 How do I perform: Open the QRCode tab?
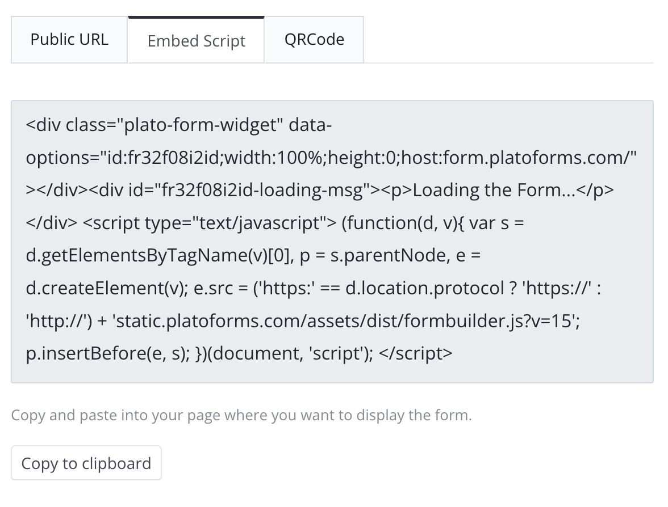(315, 40)
